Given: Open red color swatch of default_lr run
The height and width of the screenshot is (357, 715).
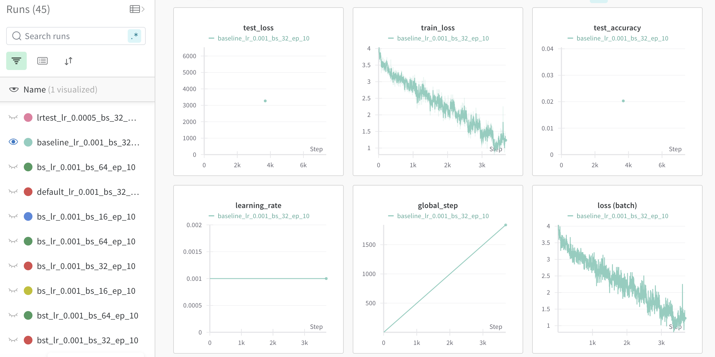Looking at the screenshot, I should click(x=28, y=192).
